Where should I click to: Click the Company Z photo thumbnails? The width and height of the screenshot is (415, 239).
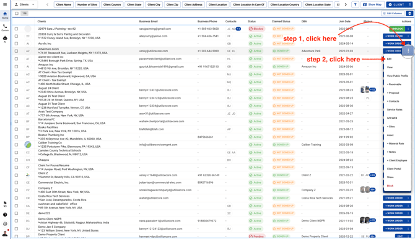(x=365, y=190)
